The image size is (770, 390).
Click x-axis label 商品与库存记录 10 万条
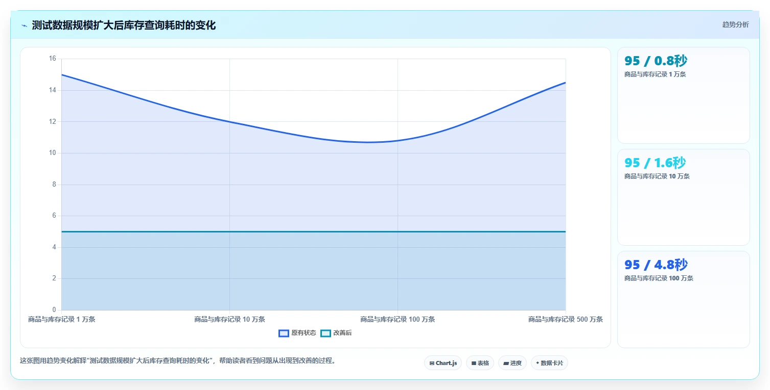tap(229, 319)
